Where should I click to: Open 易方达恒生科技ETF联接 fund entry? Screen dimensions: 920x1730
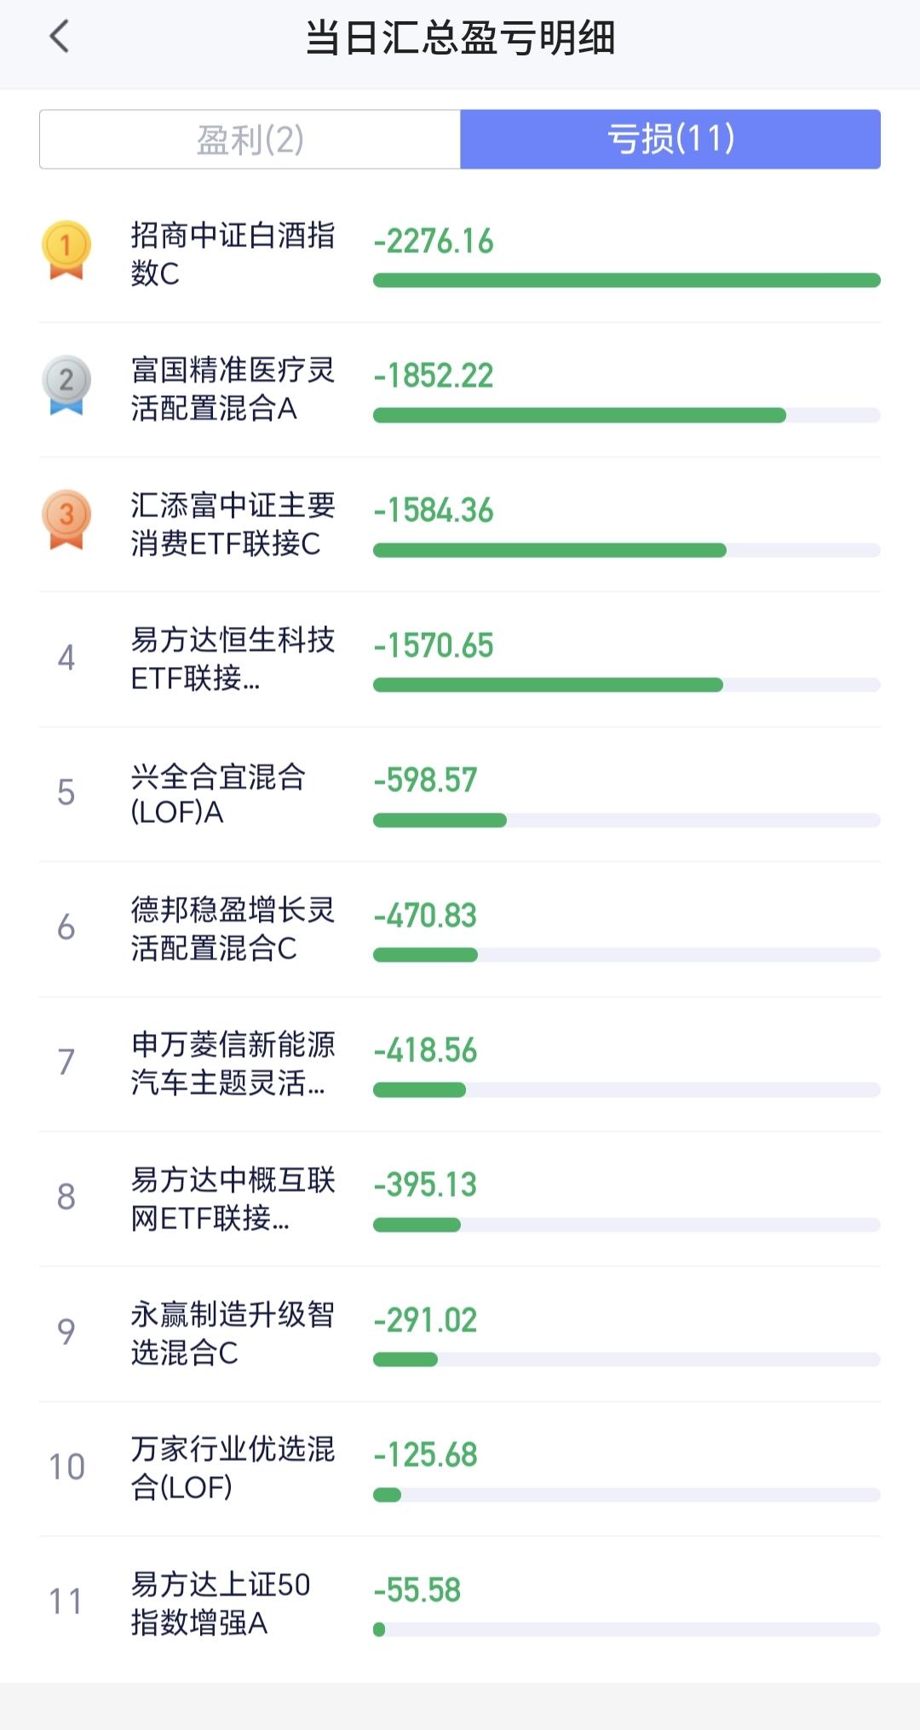click(460, 659)
